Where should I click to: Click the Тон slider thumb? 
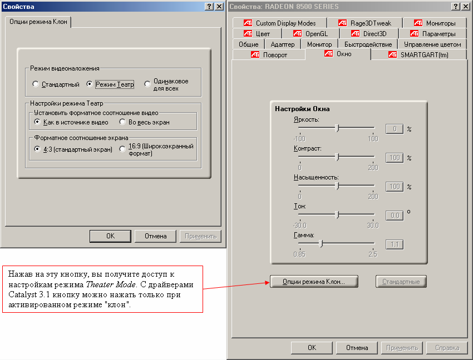point(337,215)
